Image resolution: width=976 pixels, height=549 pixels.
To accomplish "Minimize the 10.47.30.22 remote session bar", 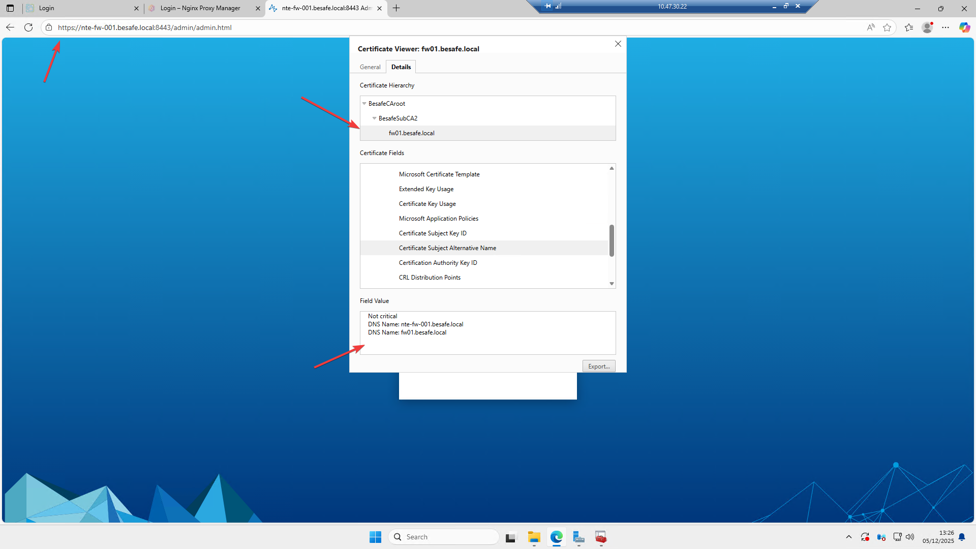I will (774, 7).
